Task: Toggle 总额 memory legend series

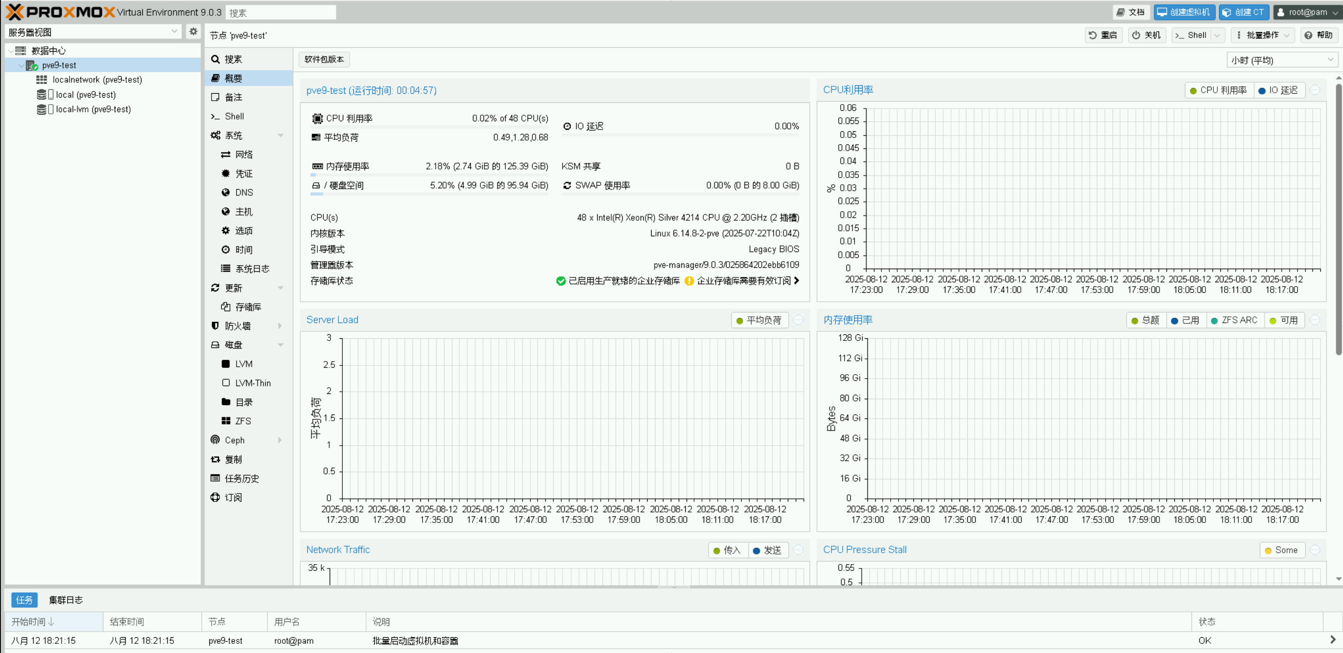Action: pos(1146,320)
